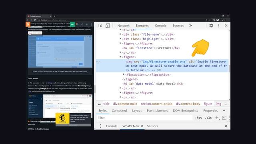Expand the p node below the data-model h3

120,88
